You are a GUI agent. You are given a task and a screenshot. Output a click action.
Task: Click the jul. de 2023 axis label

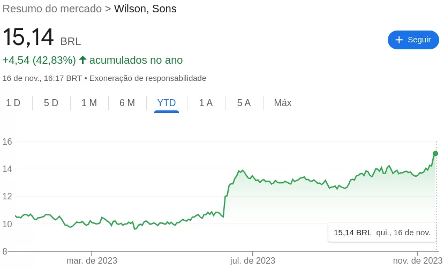253,260
